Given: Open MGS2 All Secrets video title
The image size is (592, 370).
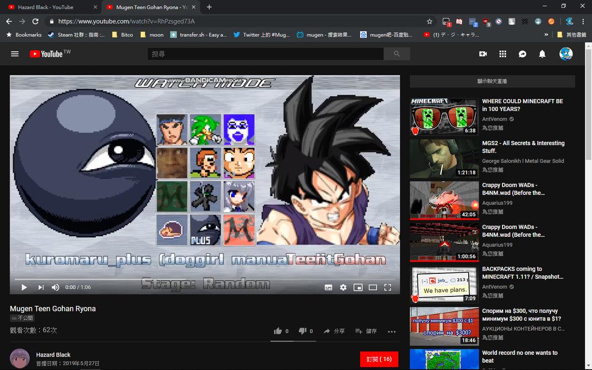Looking at the screenshot, I should click(523, 147).
